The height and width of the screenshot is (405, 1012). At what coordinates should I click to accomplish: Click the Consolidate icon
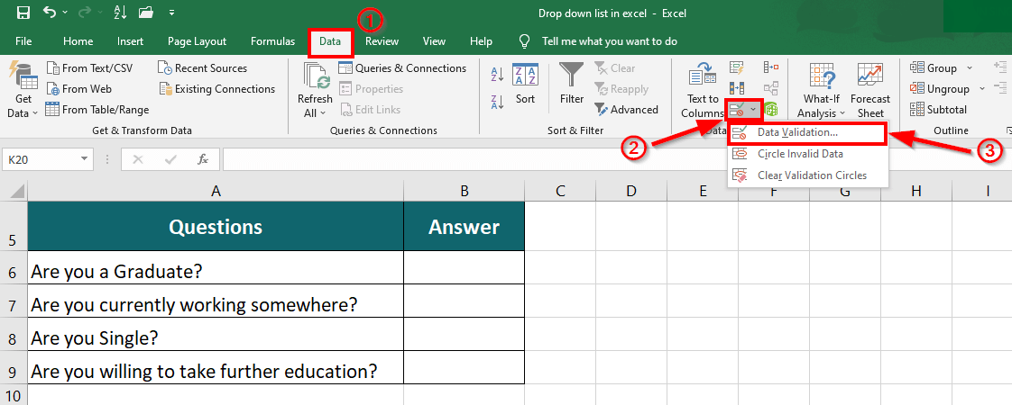(770, 67)
